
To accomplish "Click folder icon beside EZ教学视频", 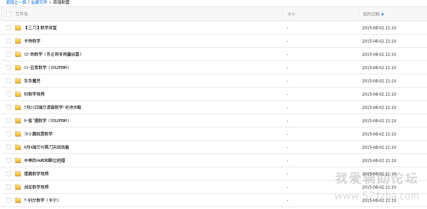I will coord(18,94).
